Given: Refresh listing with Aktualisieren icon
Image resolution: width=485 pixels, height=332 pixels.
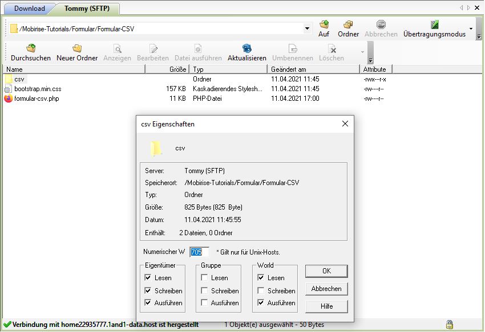Looking at the screenshot, I should (246, 49).
